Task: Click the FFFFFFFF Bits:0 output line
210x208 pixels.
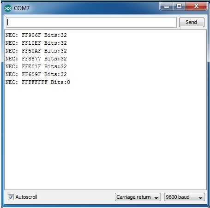Action: pyautogui.click(x=38, y=82)
